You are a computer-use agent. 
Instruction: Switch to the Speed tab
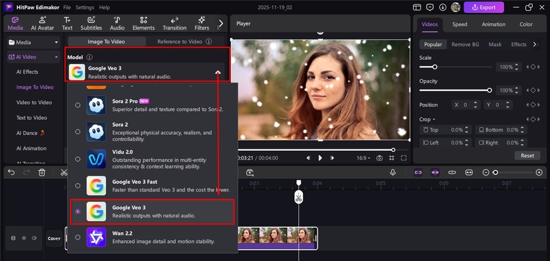pos(459,24)
